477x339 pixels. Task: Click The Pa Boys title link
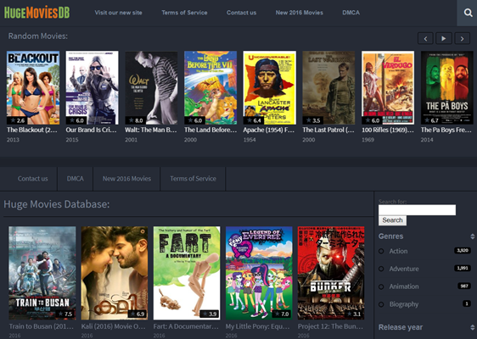click(446, 130)
